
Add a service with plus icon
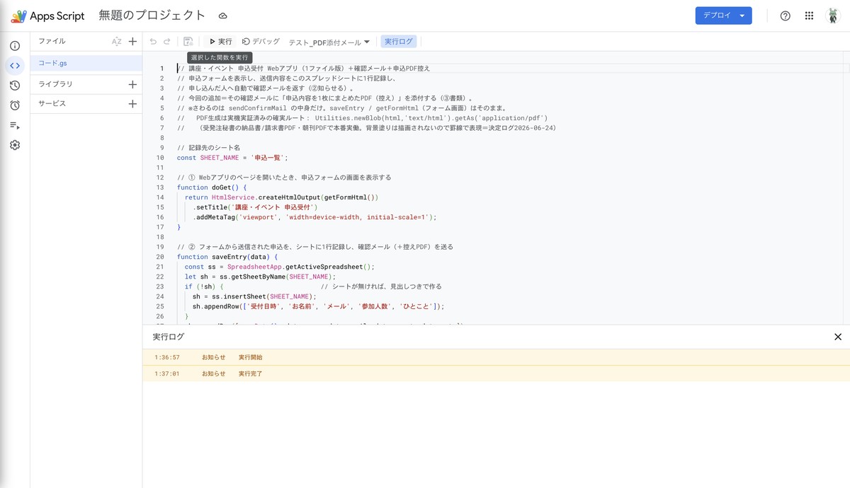coord(132,104)
